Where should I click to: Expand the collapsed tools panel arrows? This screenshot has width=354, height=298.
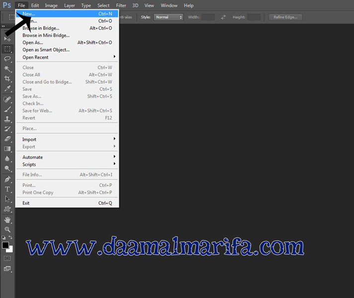(x=3, y=26)
